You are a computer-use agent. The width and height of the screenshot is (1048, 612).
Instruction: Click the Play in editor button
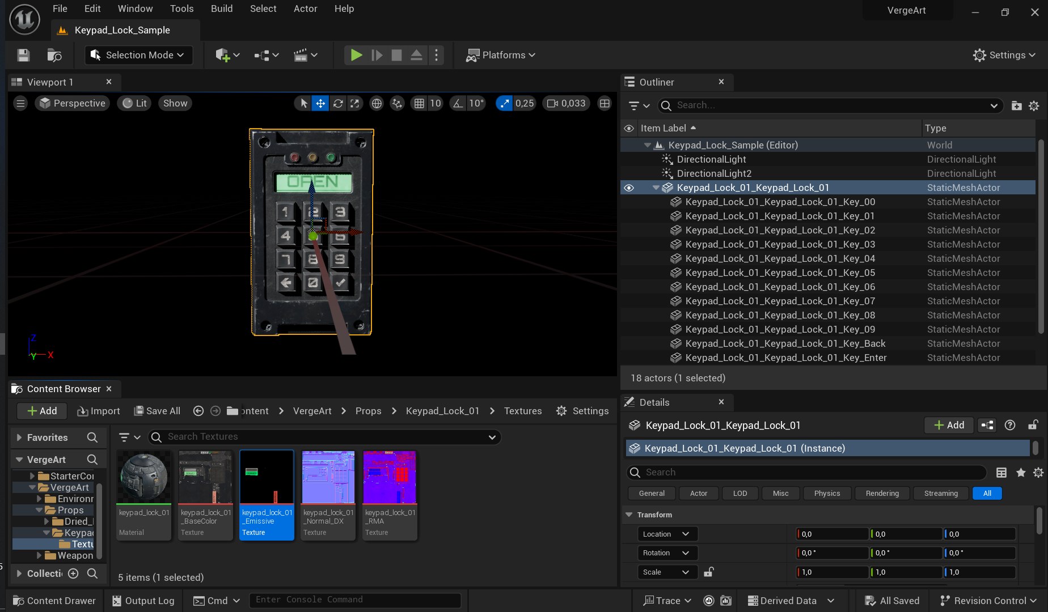(356, 55)
